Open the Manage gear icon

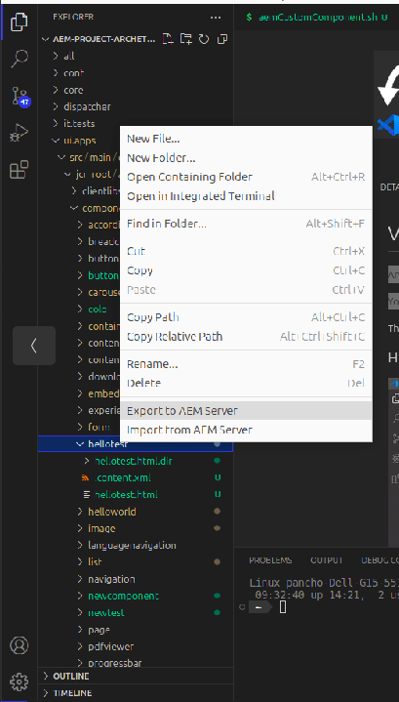click(x=19, y=681)
